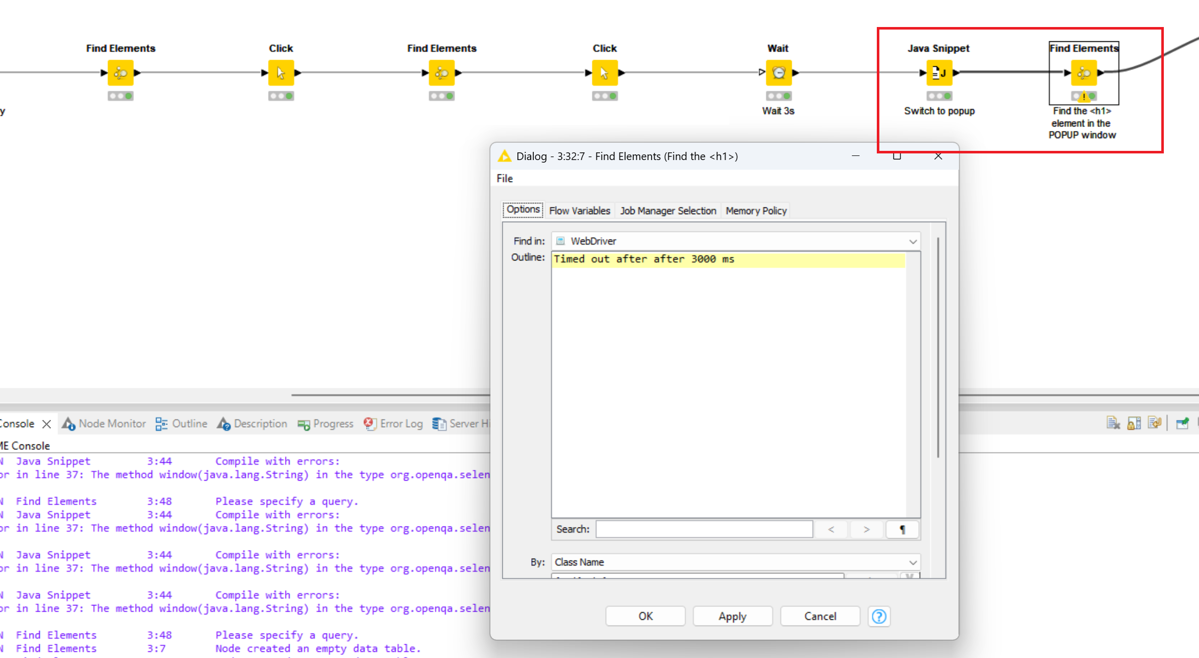Open the By Class Name dropdown

913,562
